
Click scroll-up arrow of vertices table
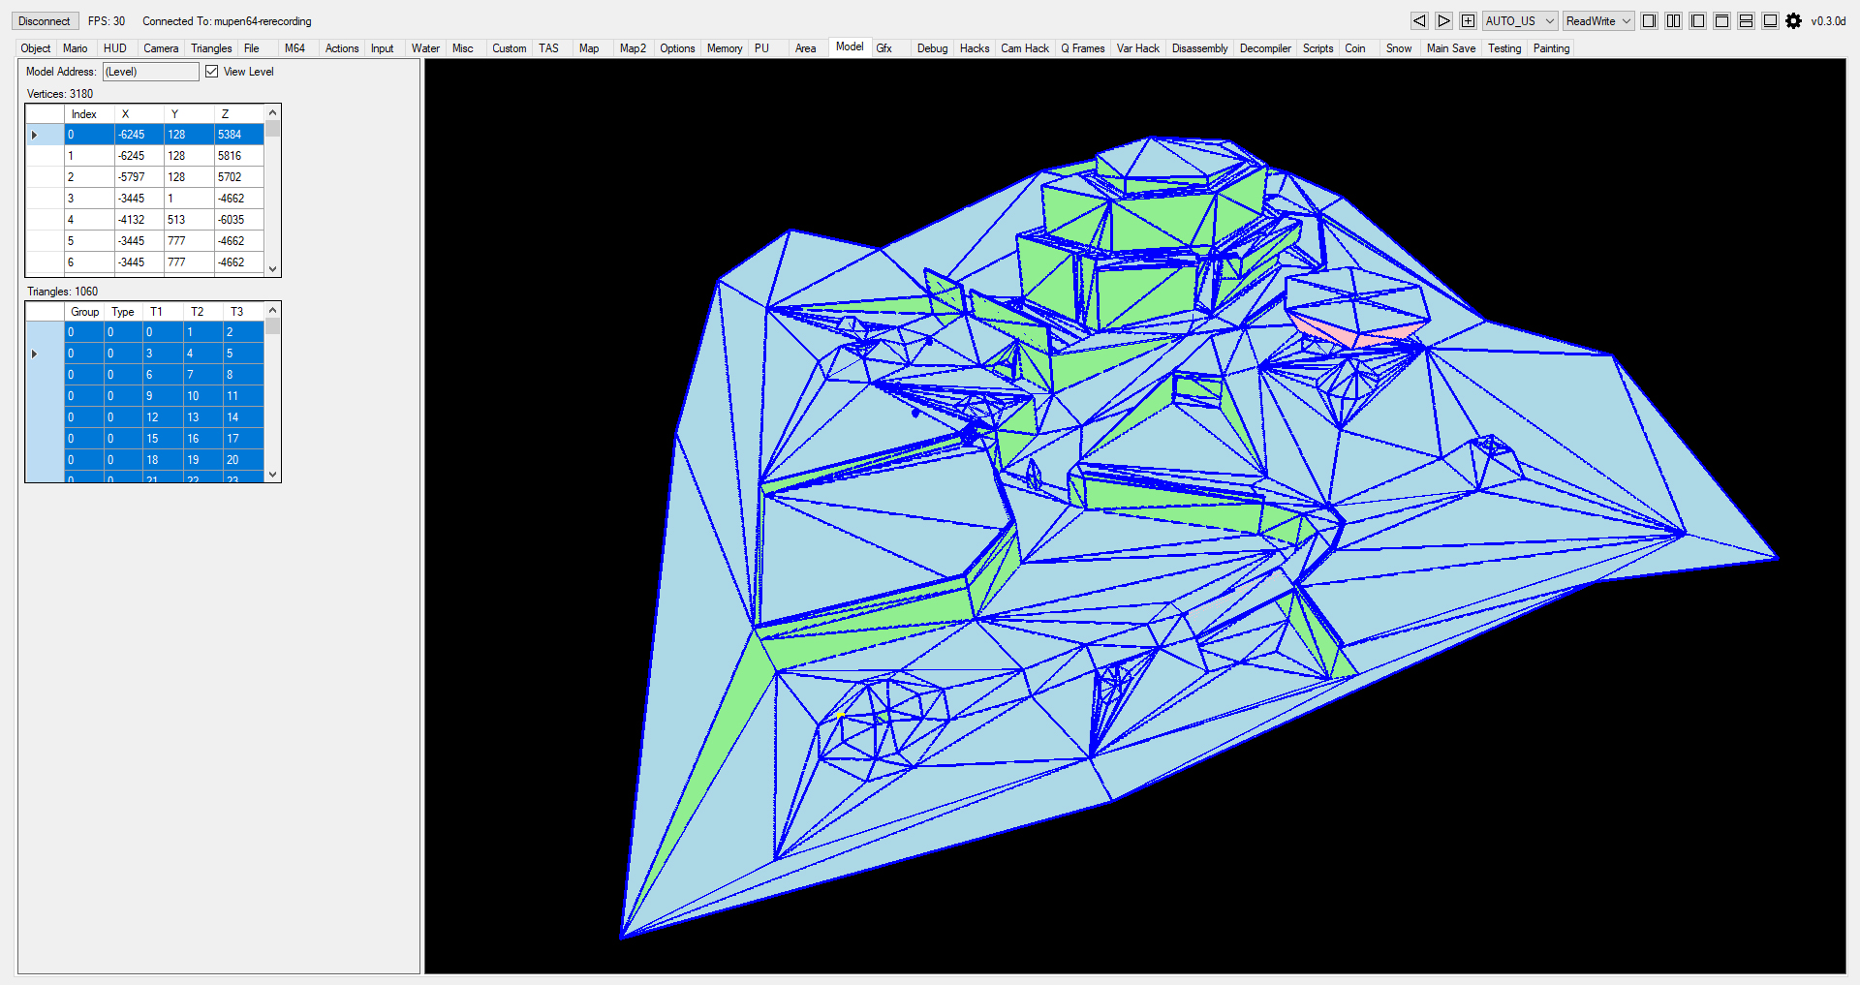click(273, 112)
